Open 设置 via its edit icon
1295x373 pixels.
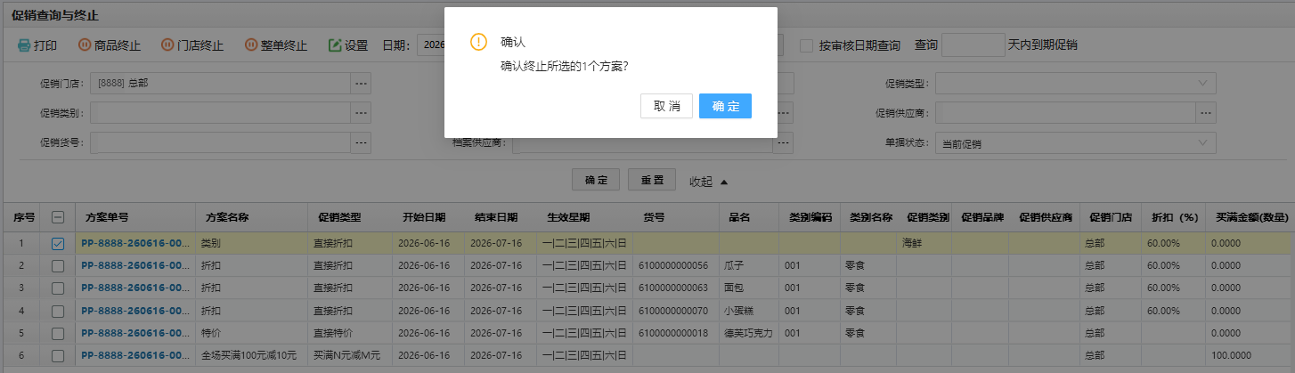(335, 45)
